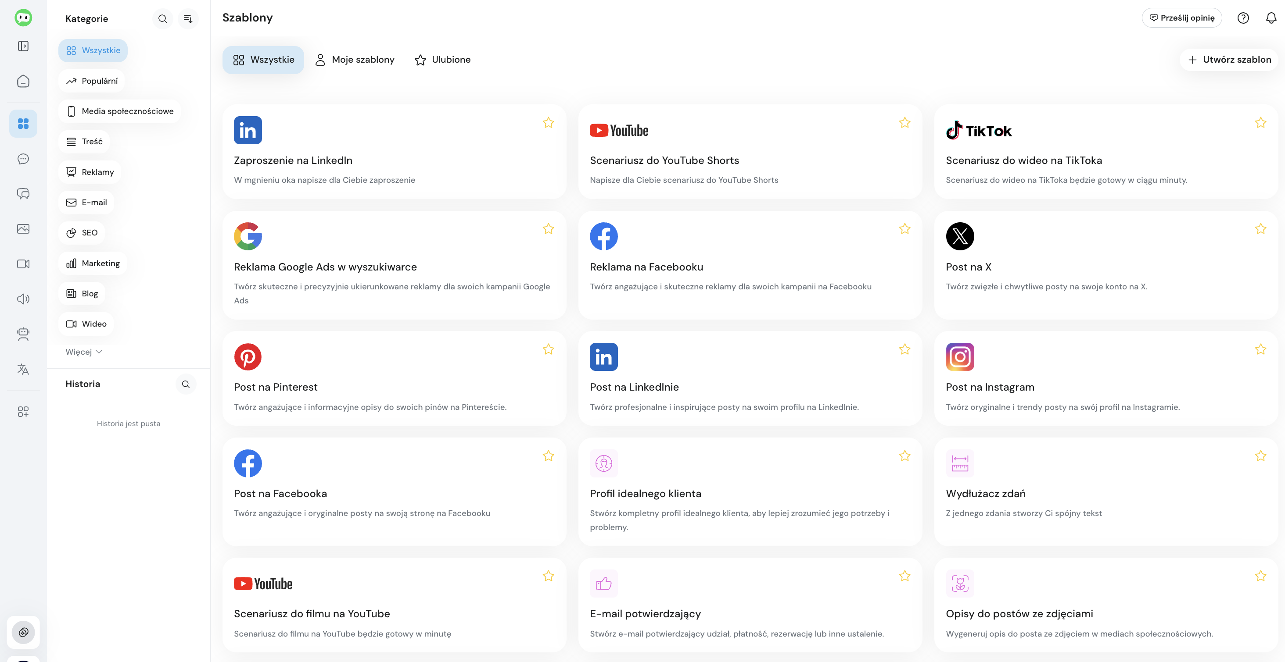Open the Reklama na Facebooku template card
The height and width of the screenshot is (662, 1285).
(x=750, y=265)
